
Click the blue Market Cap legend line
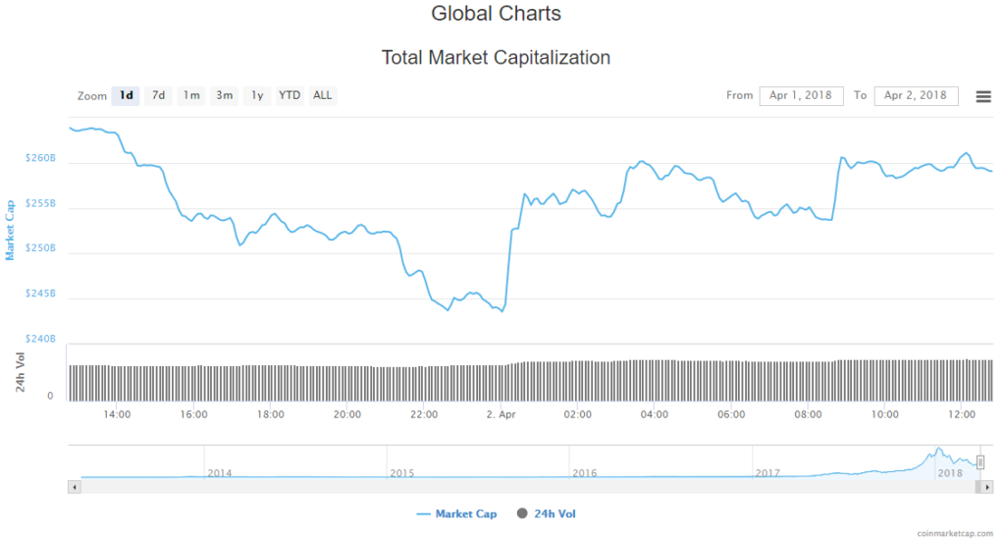[x=424, y=513]
